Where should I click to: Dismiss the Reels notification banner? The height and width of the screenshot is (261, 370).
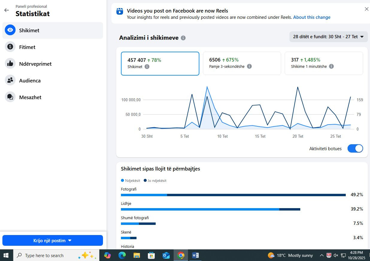click(366, 9)
